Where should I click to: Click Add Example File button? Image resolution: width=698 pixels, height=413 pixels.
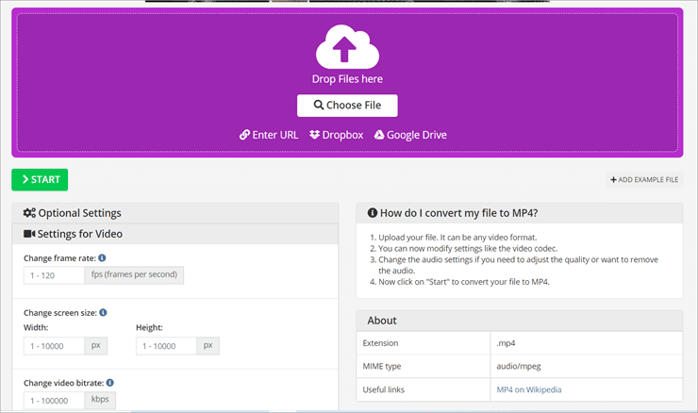644,179
